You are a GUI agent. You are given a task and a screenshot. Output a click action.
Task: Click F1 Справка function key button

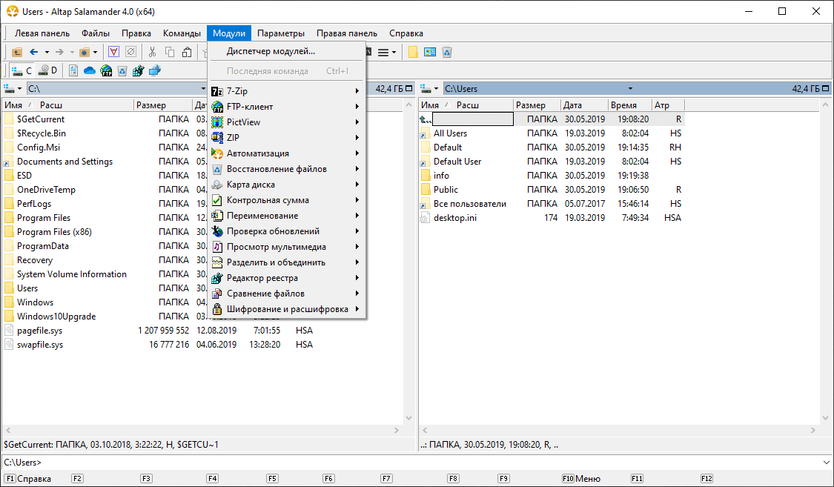(29, 479)
